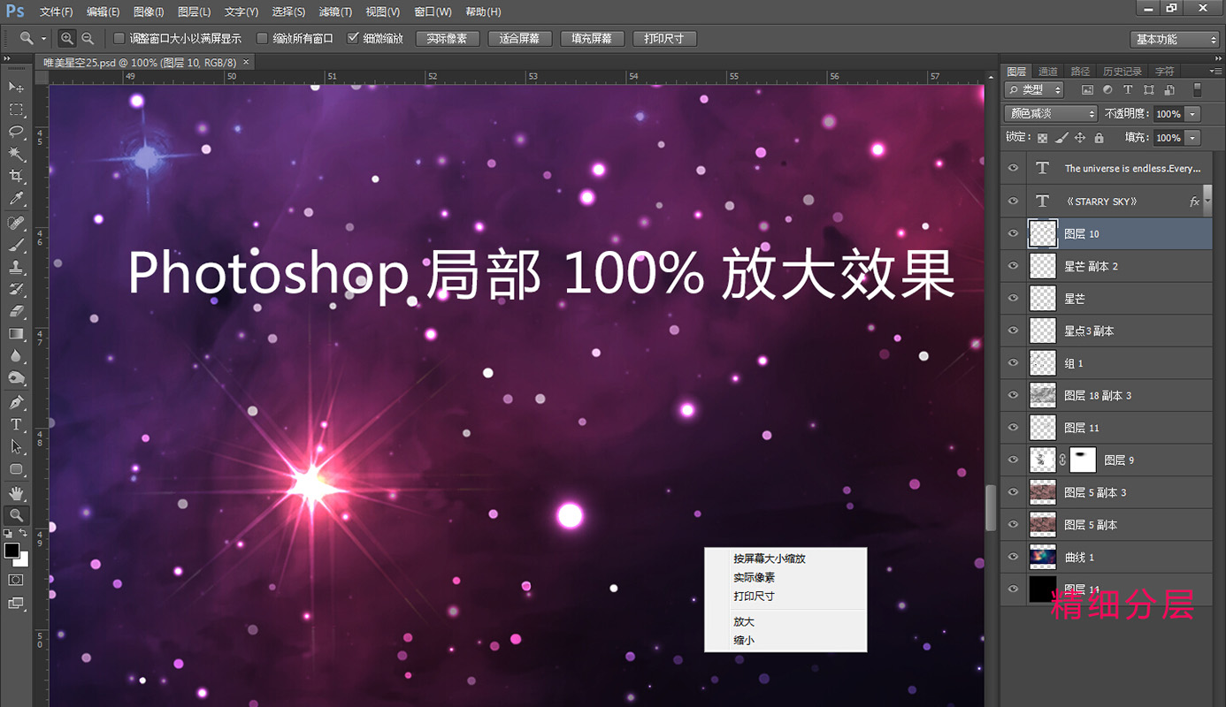1226x707 pixels.
Task: Select the Hand tool
Action: [x=16, y=492]
